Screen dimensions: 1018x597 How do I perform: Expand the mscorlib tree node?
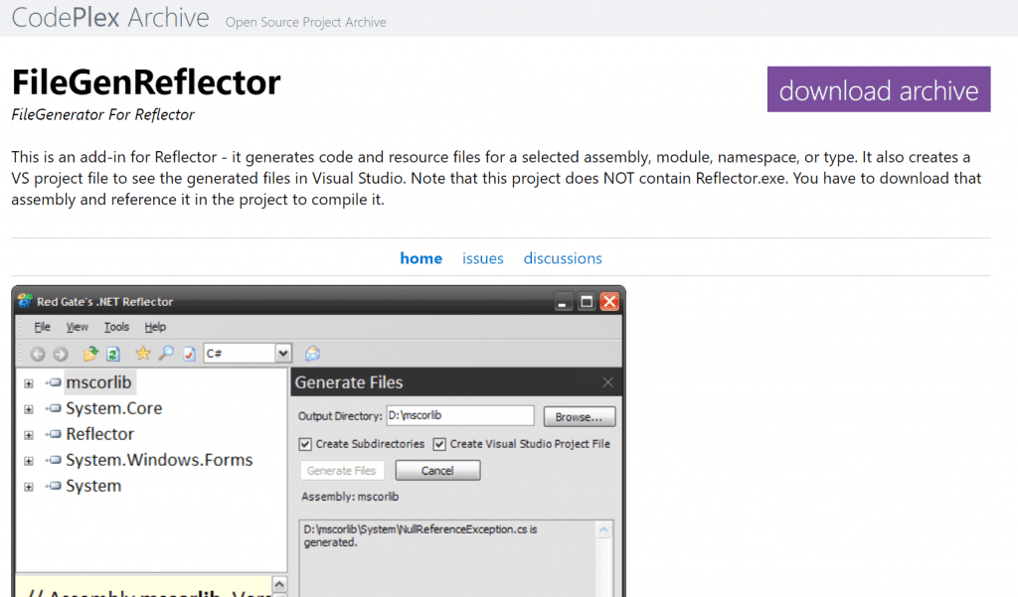(x=29, y=383)
